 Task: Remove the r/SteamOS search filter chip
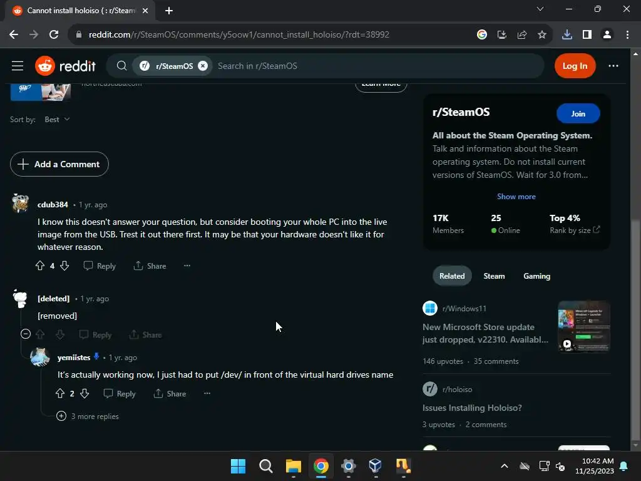203,66
